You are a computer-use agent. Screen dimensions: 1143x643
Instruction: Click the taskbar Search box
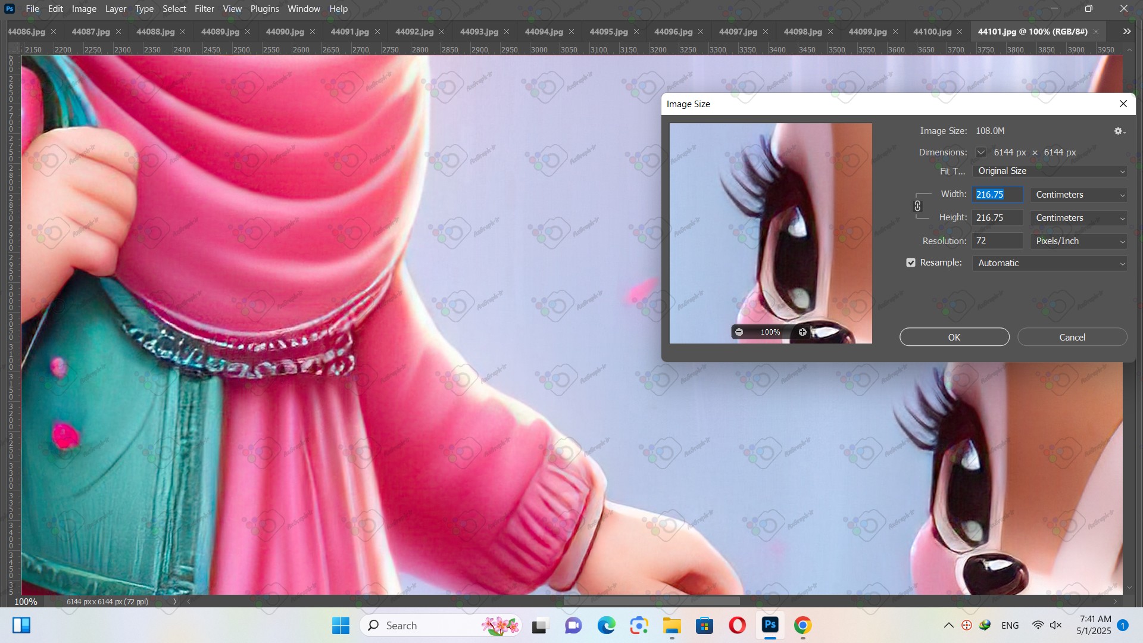[441, 625]
